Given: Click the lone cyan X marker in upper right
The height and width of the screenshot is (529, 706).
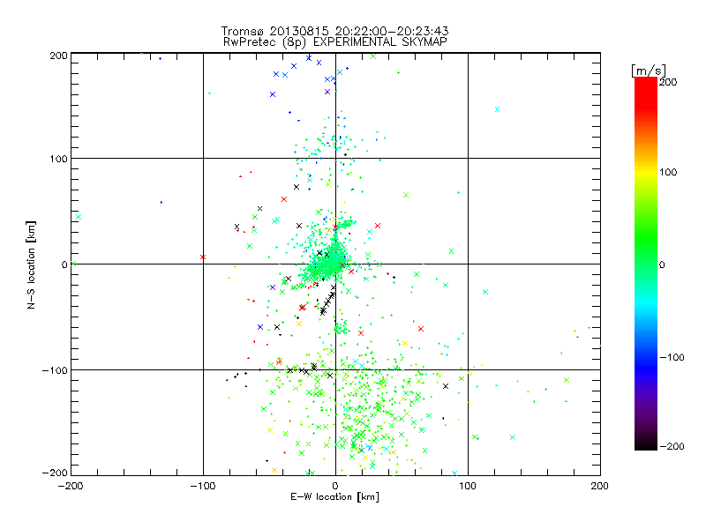Looking at the screenshot, I should click(x=497, y=109).
